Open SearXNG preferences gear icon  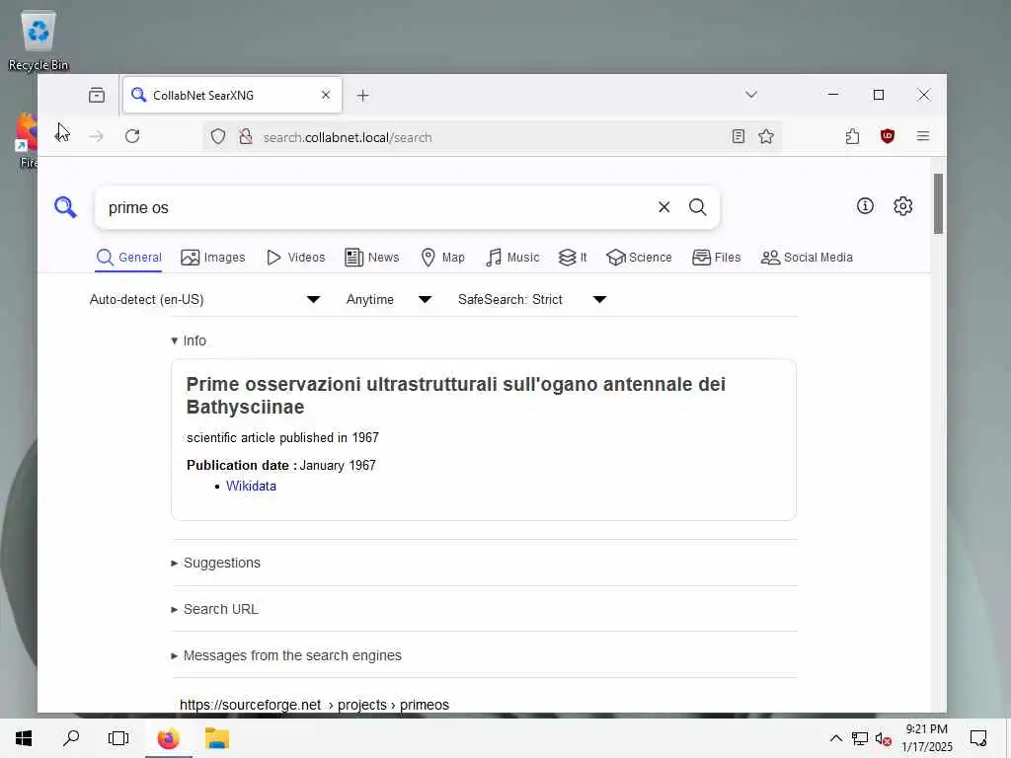coord(902,205)
